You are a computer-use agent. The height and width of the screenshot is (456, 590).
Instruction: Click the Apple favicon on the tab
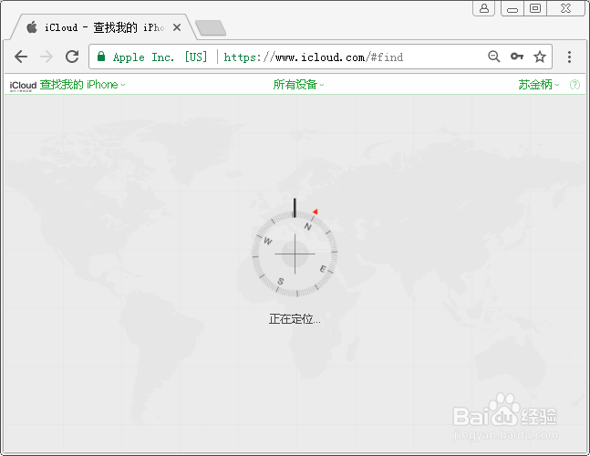(x=32, y=27)
